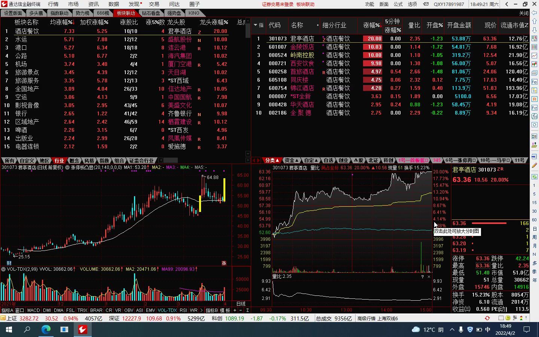Open the mail envelope icon in top bar
539x337 pixels.
click(426, 4)
